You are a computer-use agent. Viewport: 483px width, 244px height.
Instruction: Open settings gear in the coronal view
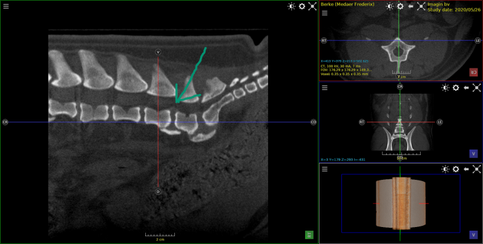tap(456, 88)
